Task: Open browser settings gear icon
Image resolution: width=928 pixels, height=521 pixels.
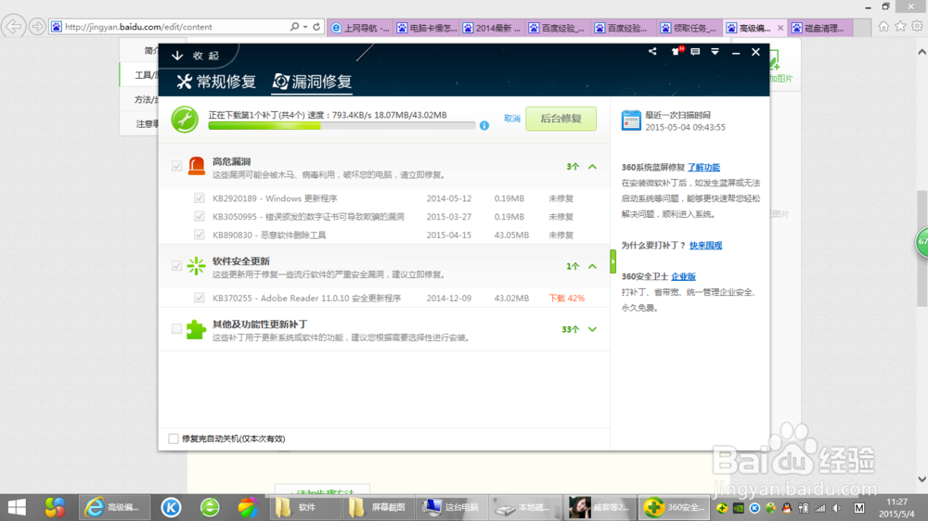Action: [x=917, y=27]
